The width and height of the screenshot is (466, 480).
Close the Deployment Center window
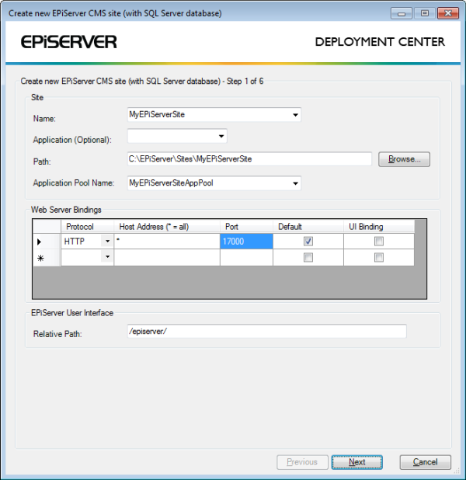[x=447, y=13]
